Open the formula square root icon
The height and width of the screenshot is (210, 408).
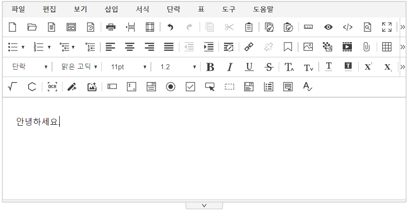pyautogui.click(x=12, y=87)
